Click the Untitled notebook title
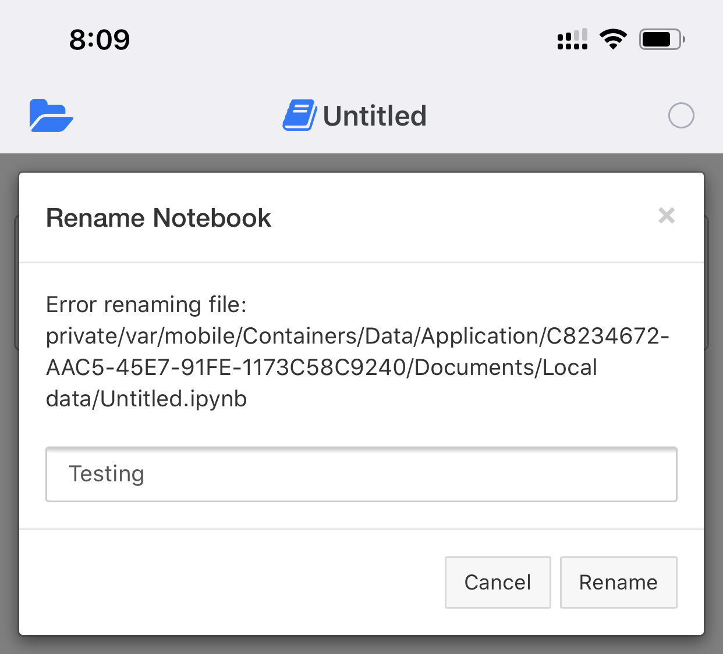Image resolution: width=723 pixels, height=654 pixels. point(374,116)
